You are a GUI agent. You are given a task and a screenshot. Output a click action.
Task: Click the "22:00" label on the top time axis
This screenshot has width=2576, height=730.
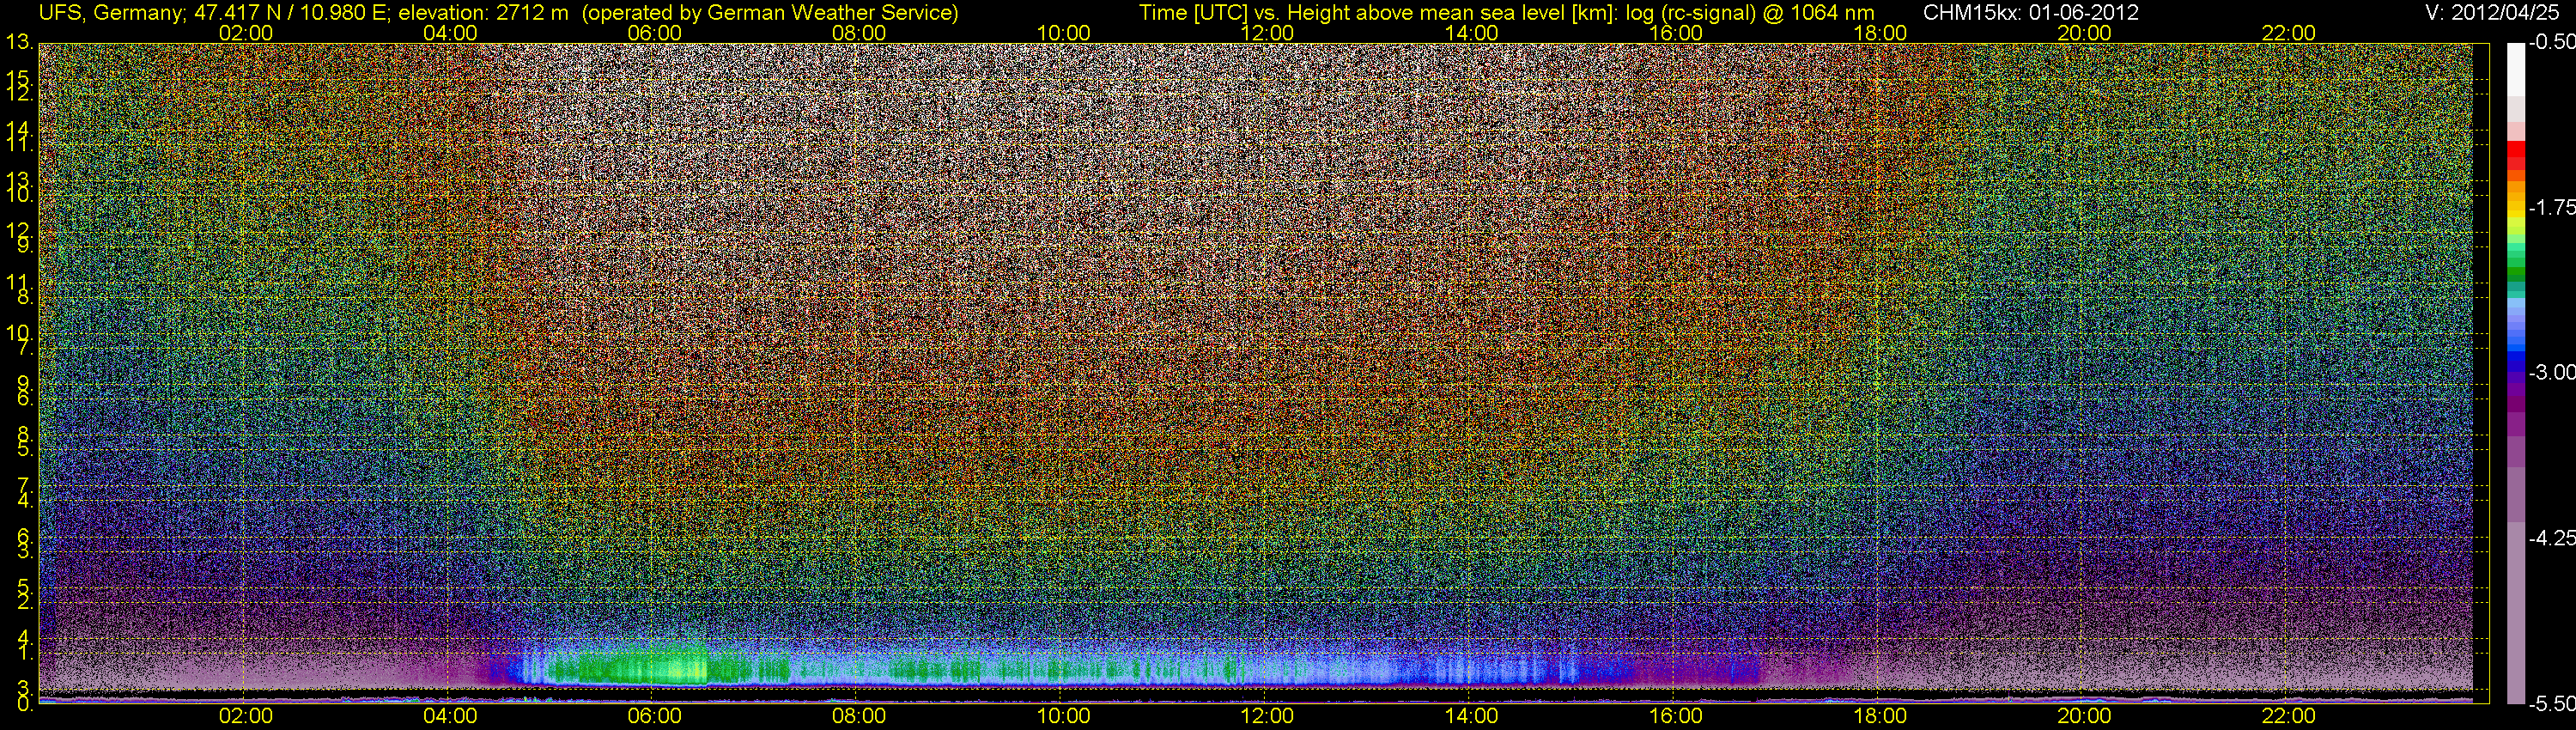(x=2289, y=33)
